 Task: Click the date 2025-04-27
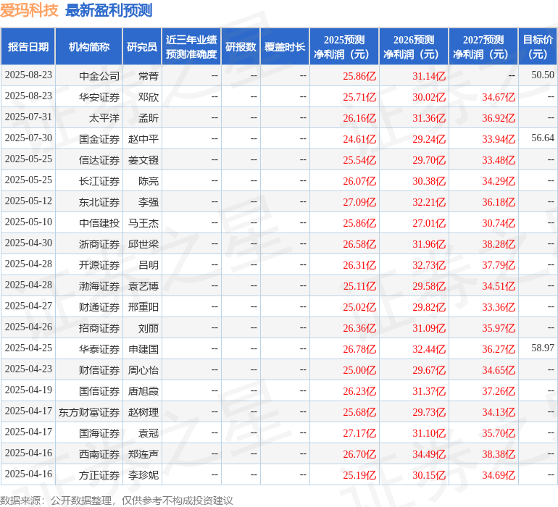[x=28, y=306]
